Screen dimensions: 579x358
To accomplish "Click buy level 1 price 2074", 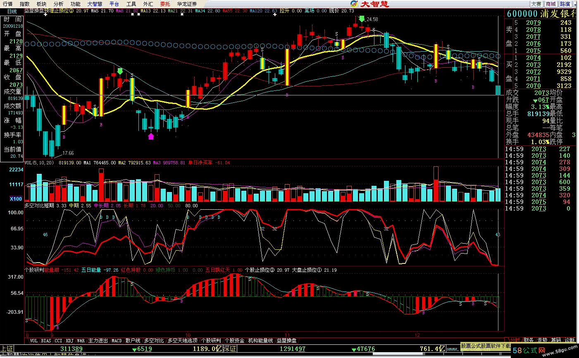I will tap(533, 58).
